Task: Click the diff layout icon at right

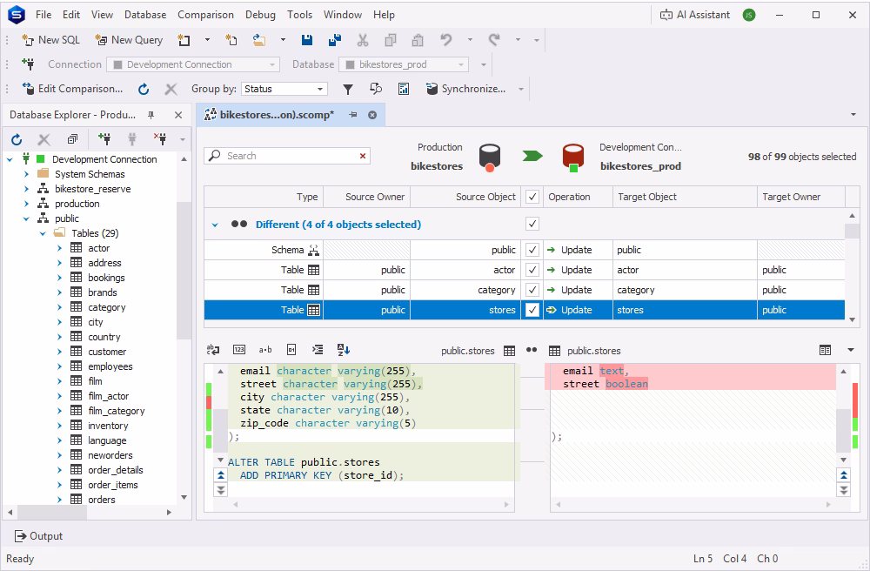Action: [x=825, y=350]
